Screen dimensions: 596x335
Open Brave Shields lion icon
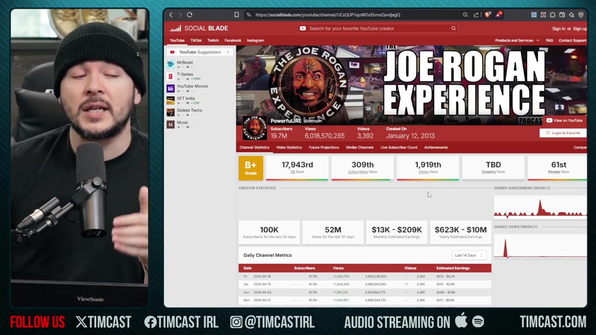point(488,15)
